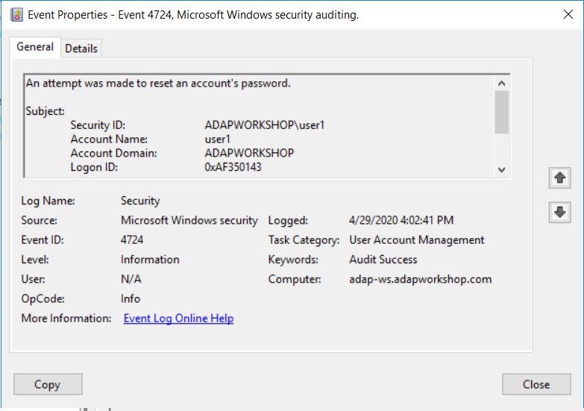Click the previous event up arrow button
Viewport: 584px width, 411px height.
[x=559, y=178]
